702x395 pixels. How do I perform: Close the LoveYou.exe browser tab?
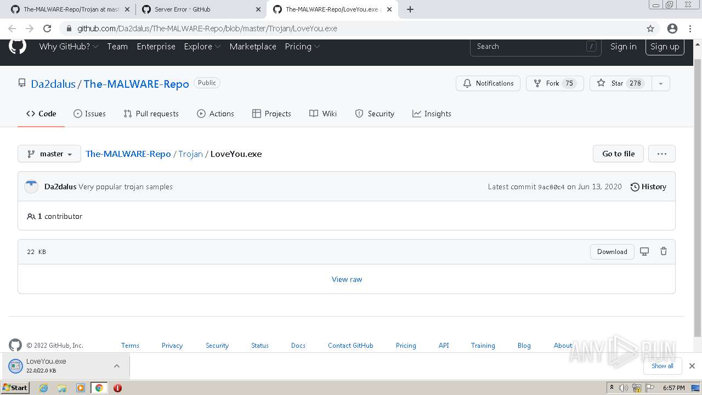click(389, 9)
